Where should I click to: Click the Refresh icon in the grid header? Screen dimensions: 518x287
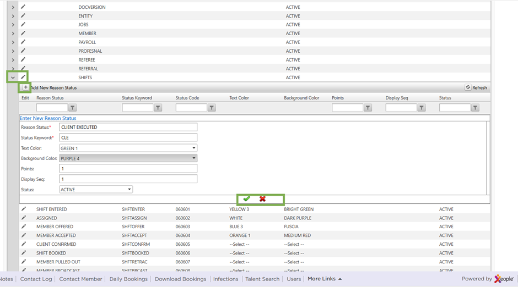pyautogui.click(x=468, y=87)
